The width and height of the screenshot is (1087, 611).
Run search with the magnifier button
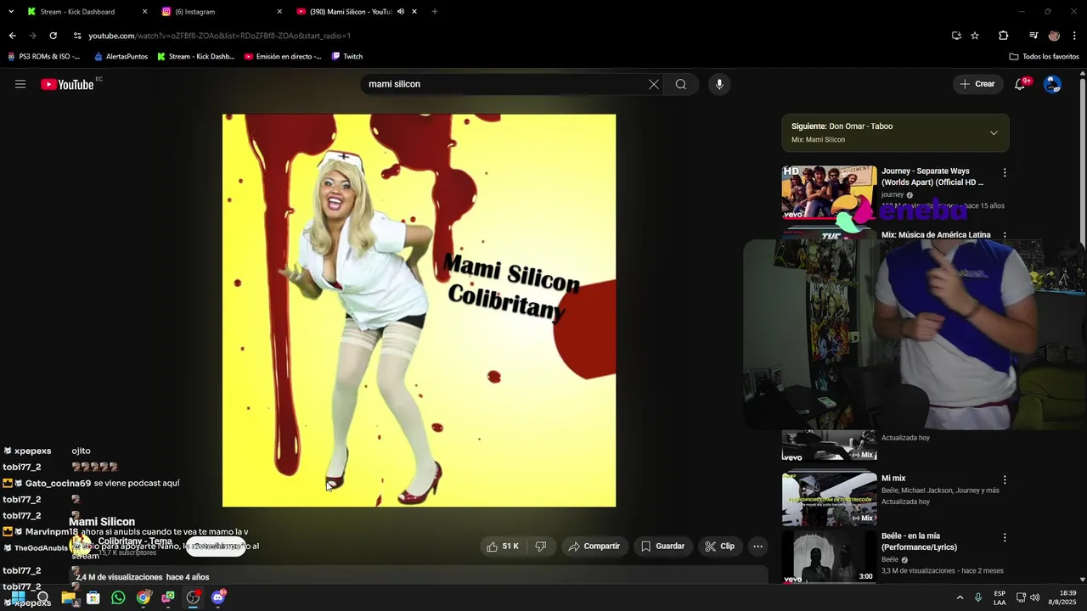[x=681, y=84]
